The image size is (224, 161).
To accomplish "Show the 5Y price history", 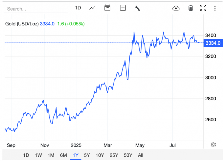I will [x=87, y=155].
